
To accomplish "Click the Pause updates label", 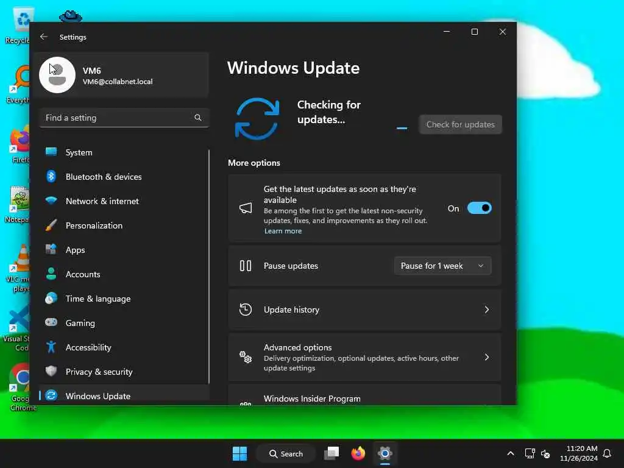I will pos(291,266).
